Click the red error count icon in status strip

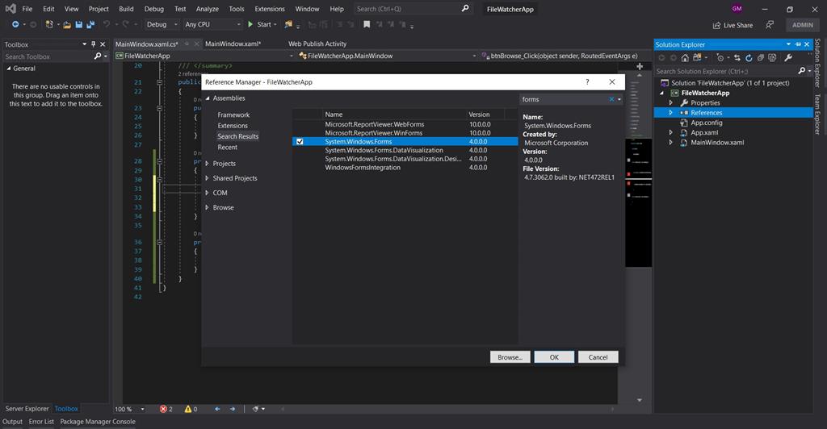[163, 409]
